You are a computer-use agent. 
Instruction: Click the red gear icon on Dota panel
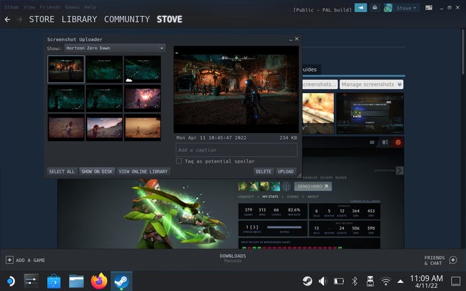(x=398, y=142)
